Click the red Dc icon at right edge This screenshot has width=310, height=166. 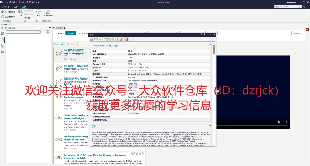[307, 29]
